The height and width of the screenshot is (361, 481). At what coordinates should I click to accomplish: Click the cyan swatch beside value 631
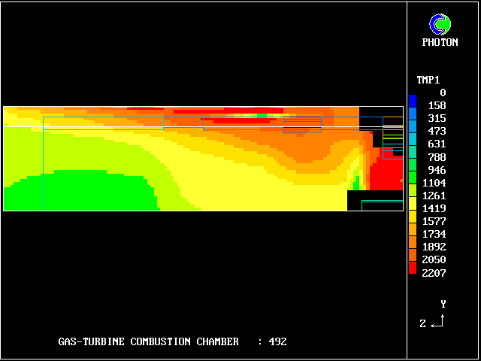pyautogui.click(x=412, y=150)
